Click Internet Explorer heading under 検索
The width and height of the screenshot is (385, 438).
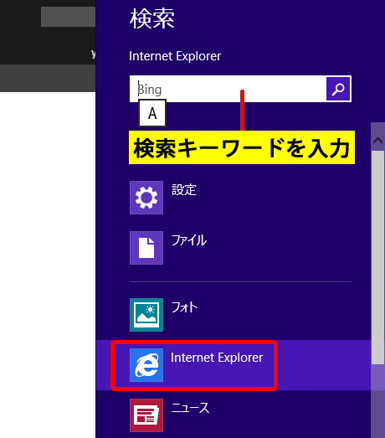(x=175, y=56)
